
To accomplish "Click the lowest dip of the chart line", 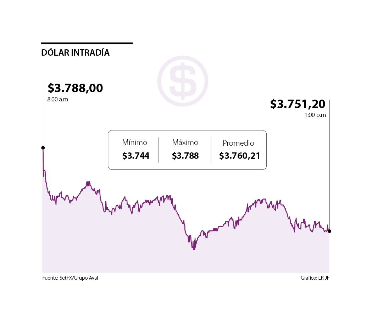I will [x=194, y=249].
